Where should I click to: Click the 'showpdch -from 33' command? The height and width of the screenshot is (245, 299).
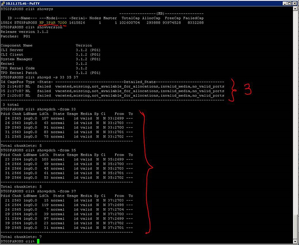pos(56,109)
